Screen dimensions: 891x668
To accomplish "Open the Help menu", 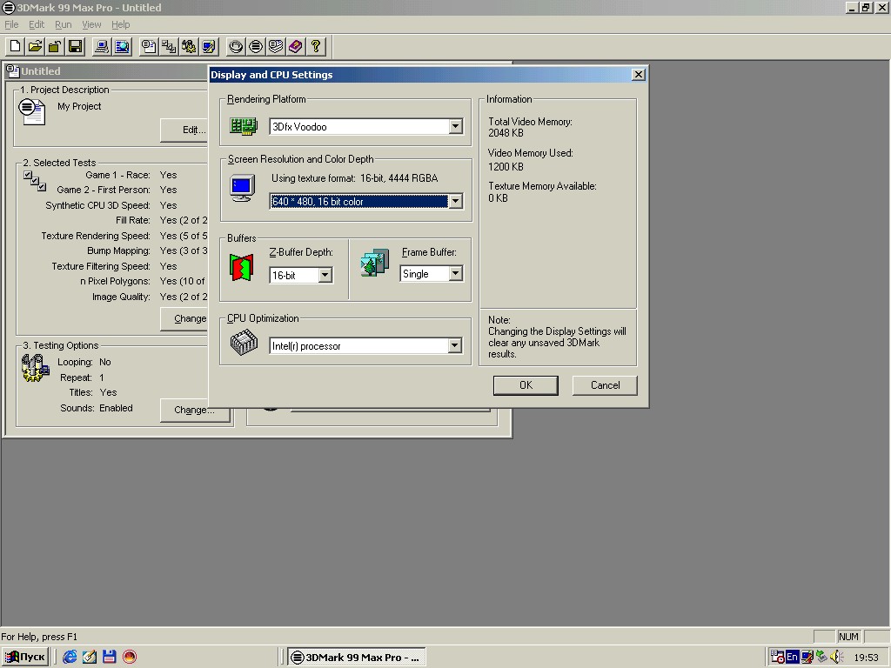I will tap(120, 24).
